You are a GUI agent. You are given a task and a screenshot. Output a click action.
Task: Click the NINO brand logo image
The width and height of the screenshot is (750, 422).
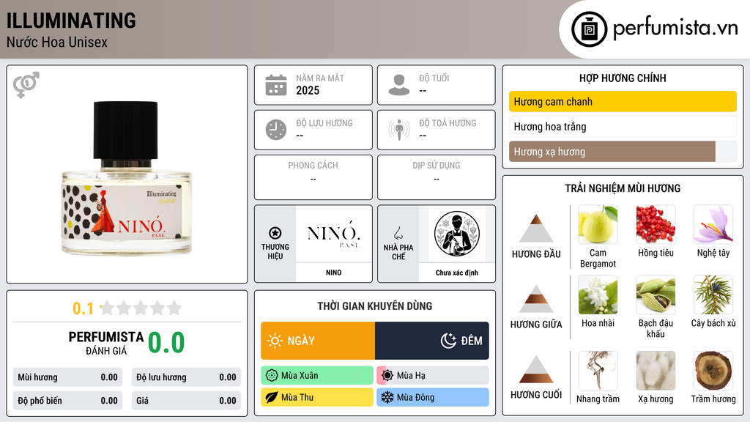click(x=334, y=234)
